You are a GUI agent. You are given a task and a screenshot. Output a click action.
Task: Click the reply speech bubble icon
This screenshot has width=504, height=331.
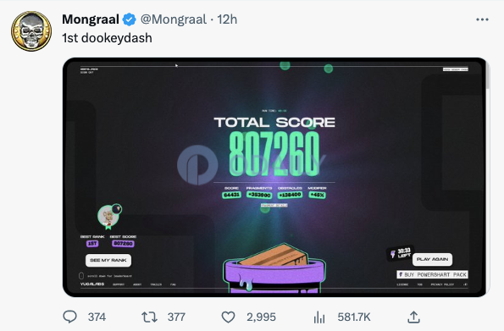(69, 317)
